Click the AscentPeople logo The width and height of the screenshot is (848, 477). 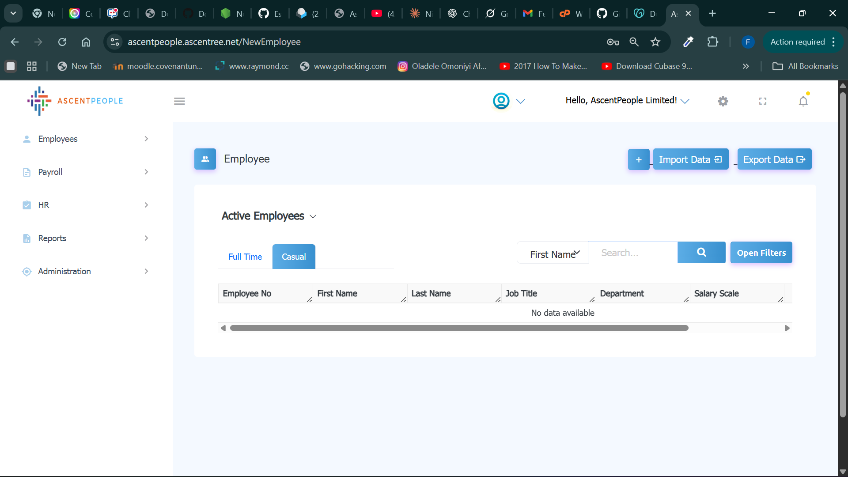coord(75,101)
